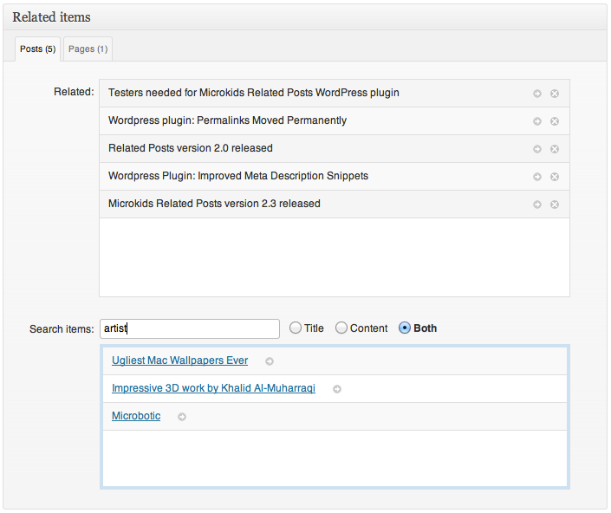Remove 'Related Posts version 2.0 released' item
This screenshot has height=513, width=611.
pyautogui.click(x=555, y=149)
